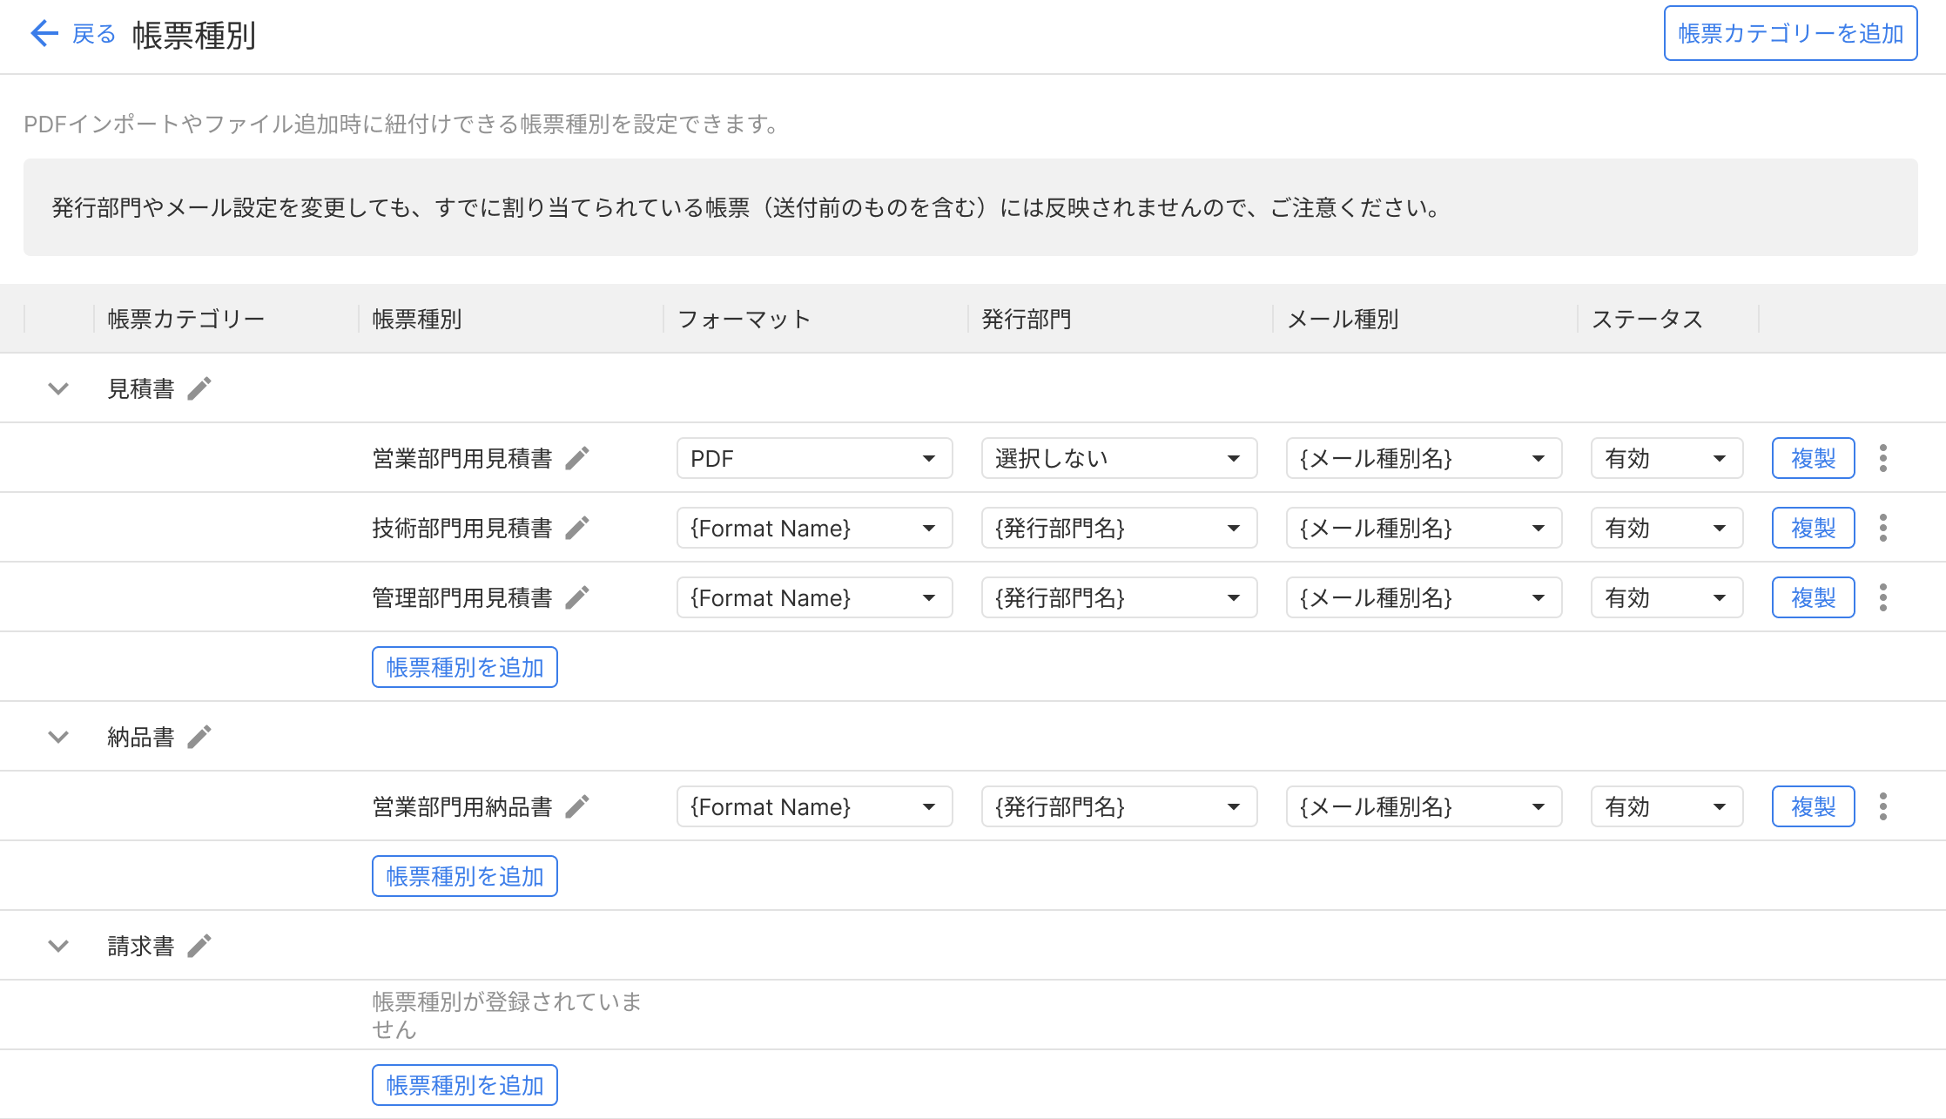Screen dimensions: 1946x1119
Task: Click the pencil icon beside 営業部門用見積書
Action: [x=577, y=458]
